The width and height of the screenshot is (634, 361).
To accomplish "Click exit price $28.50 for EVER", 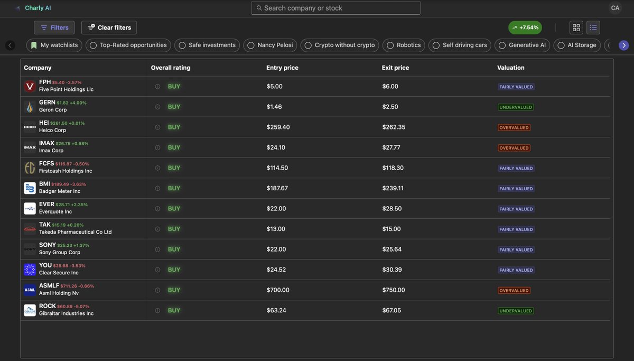I will (391, 209).
